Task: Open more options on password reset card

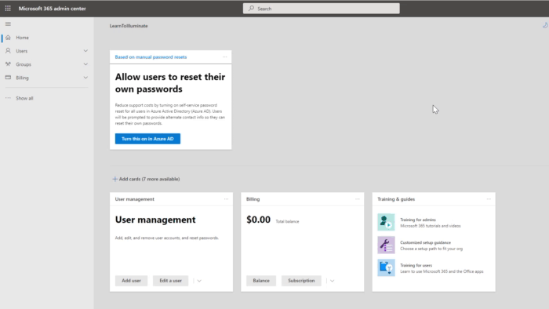Action: coord(225,56)
